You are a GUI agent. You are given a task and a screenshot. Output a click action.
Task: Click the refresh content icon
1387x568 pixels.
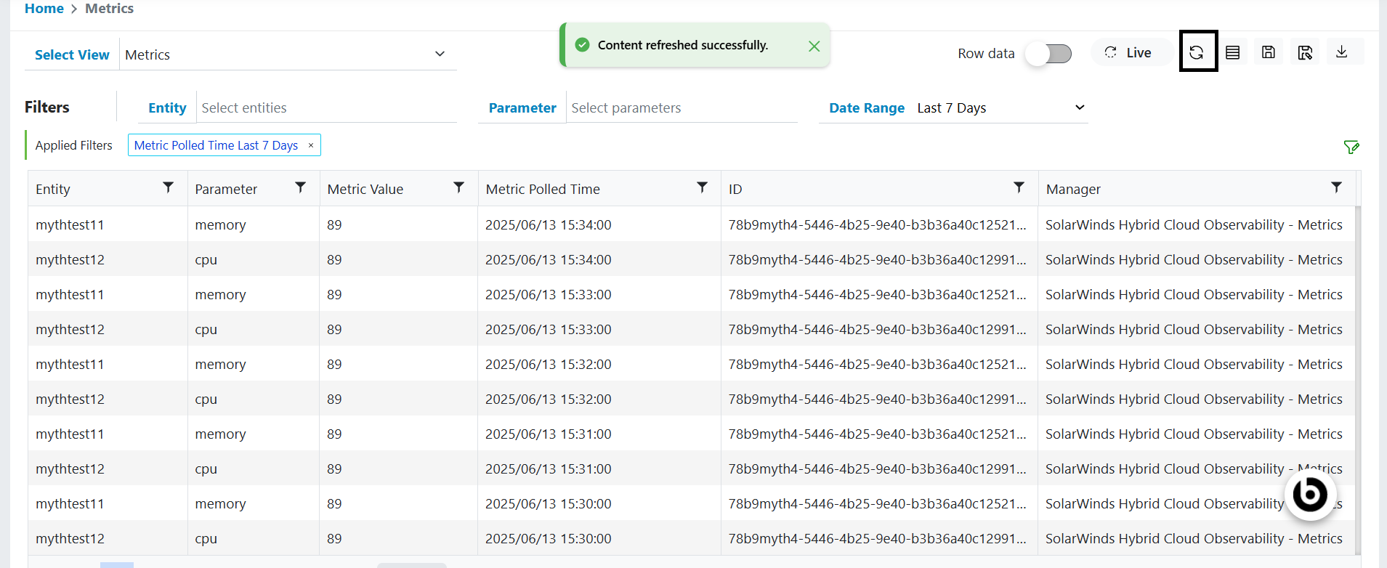(x=1197, y=52)
